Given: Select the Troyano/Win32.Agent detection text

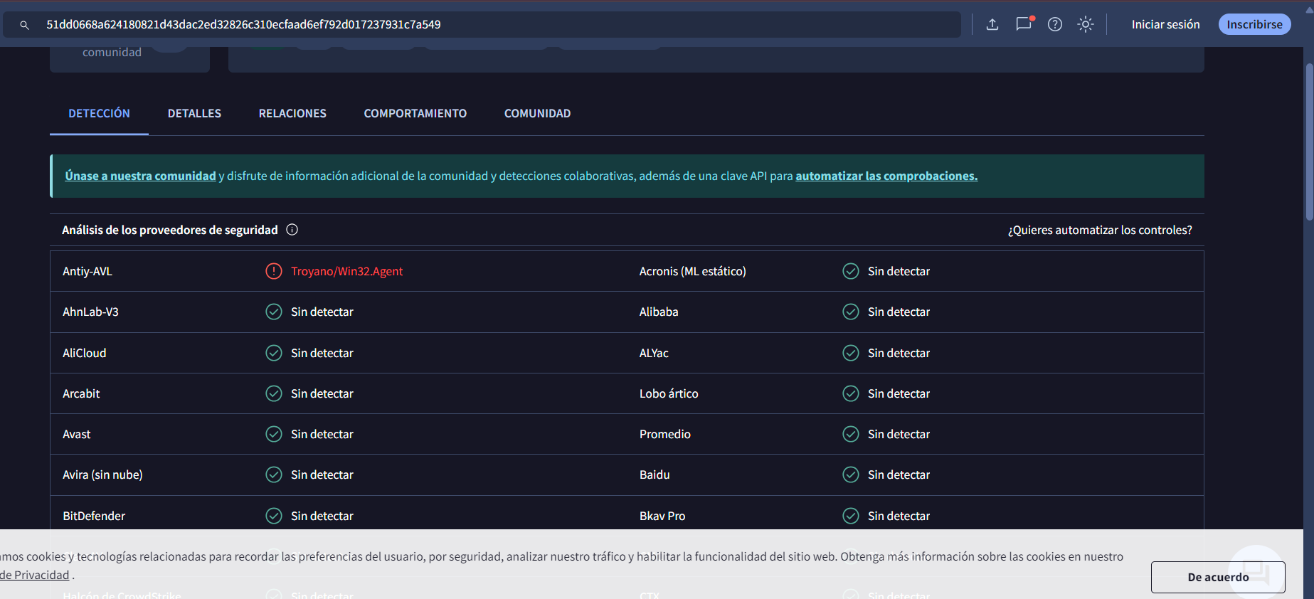Looking at the screenshot, I should (x=346, y=271).
